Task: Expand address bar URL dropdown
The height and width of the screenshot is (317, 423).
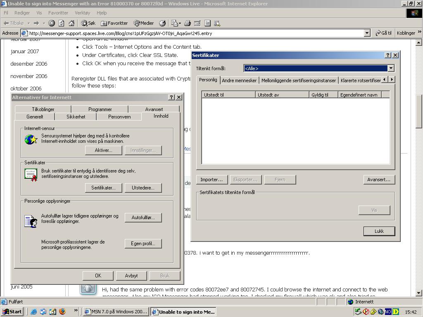Action: [367, 33]
